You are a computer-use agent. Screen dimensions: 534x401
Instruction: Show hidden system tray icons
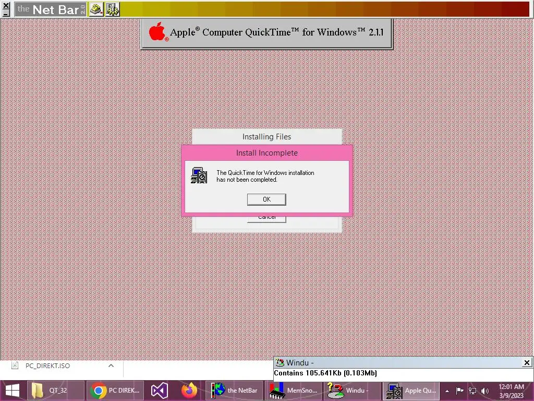click(x=447, y=391)
